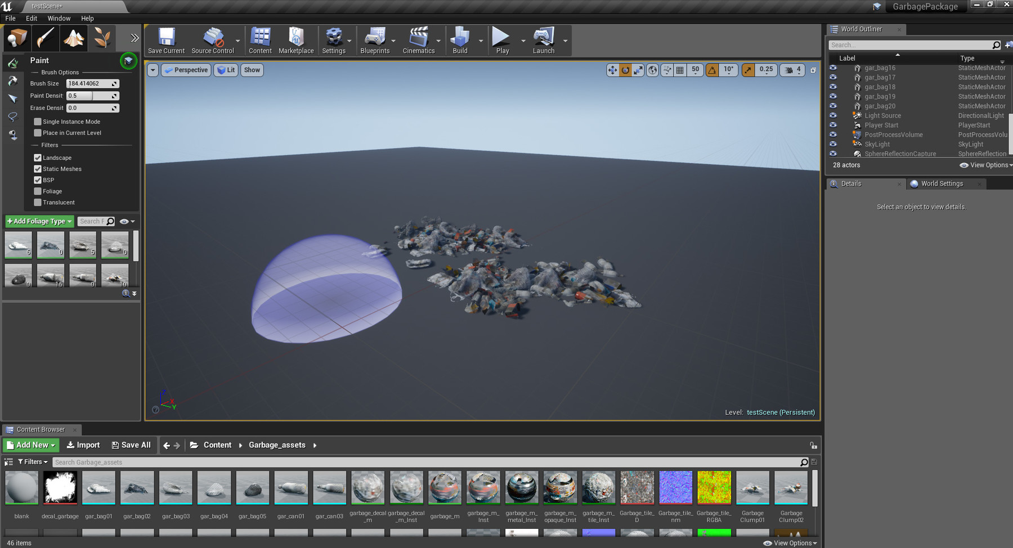The image size is (1013, 548).
Task: Uncheck the Static Meshes filter
Action: pos(37,169)
